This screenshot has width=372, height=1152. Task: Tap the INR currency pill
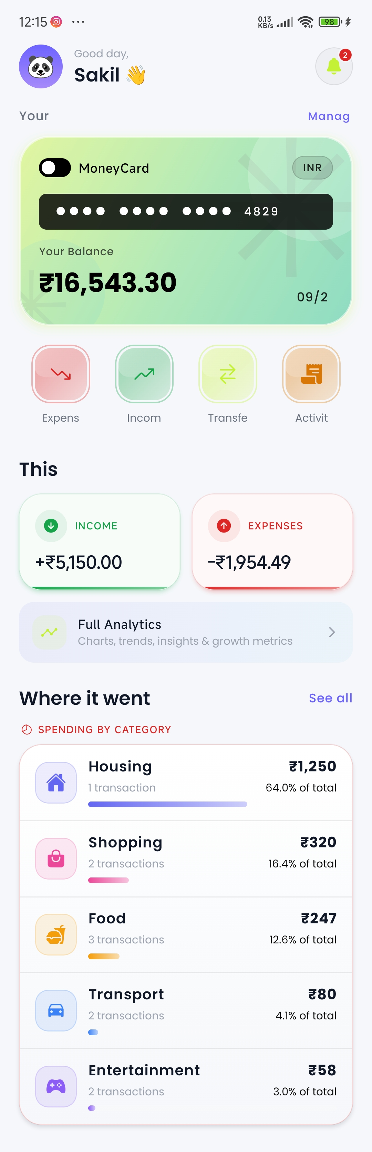tap(312, 168)
